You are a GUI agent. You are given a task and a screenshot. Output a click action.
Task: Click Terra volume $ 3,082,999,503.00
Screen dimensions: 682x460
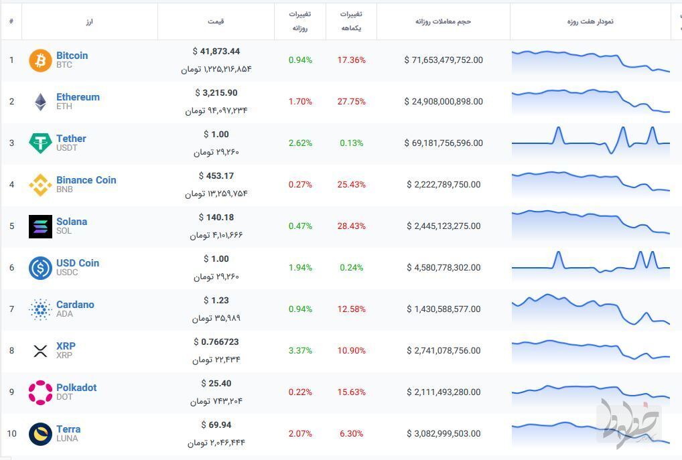point(444,433)
